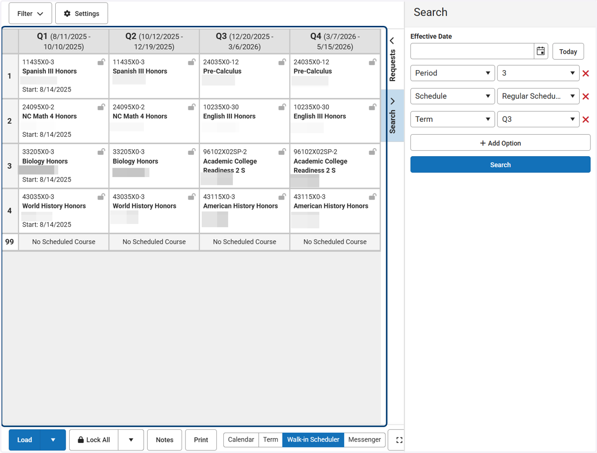Select the Q4 column header

[x=335, y=41]
